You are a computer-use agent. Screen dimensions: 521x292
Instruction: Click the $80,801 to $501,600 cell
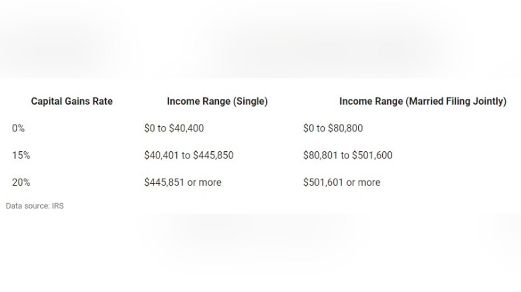pos(348,155)
